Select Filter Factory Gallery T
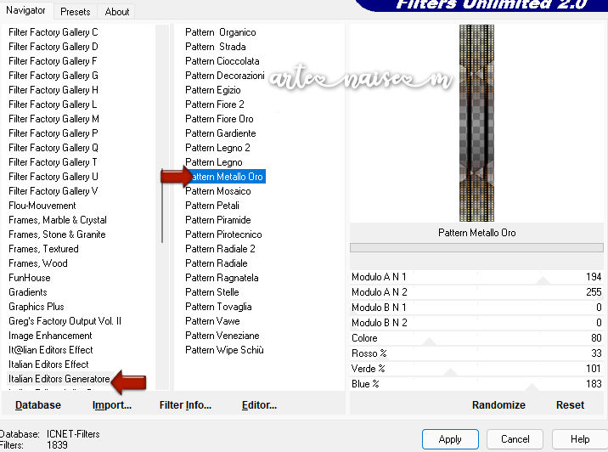Screen dimensions: 608x452 click(53, 162)
